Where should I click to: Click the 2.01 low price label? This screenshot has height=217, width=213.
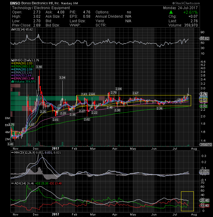[x=55, y=119]
